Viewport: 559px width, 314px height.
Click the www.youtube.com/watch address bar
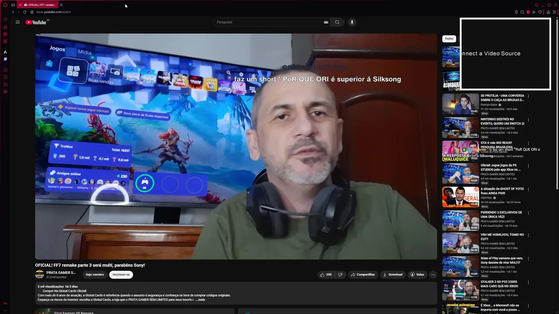(x=53, y=12)
